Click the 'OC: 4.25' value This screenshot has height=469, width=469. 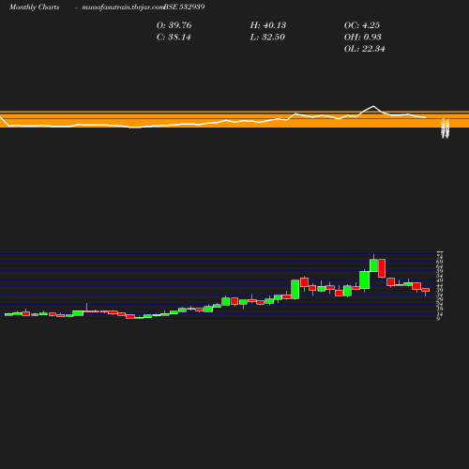point(362,25)
